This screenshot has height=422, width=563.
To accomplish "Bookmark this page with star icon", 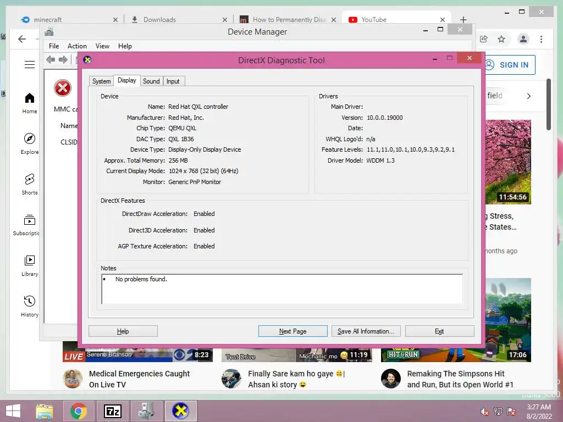I will pos(501,39).
